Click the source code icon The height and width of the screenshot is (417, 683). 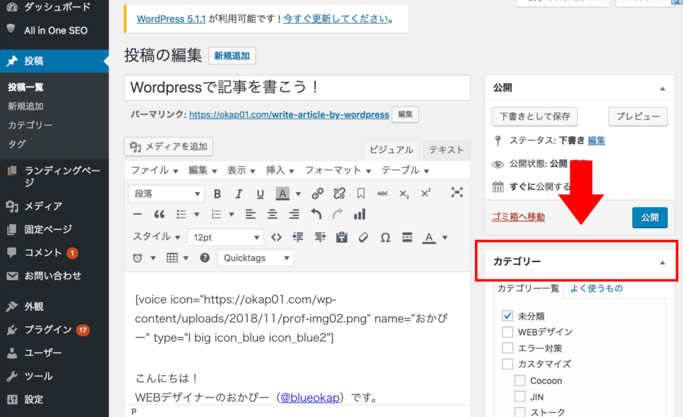click(x=276, y=237)
